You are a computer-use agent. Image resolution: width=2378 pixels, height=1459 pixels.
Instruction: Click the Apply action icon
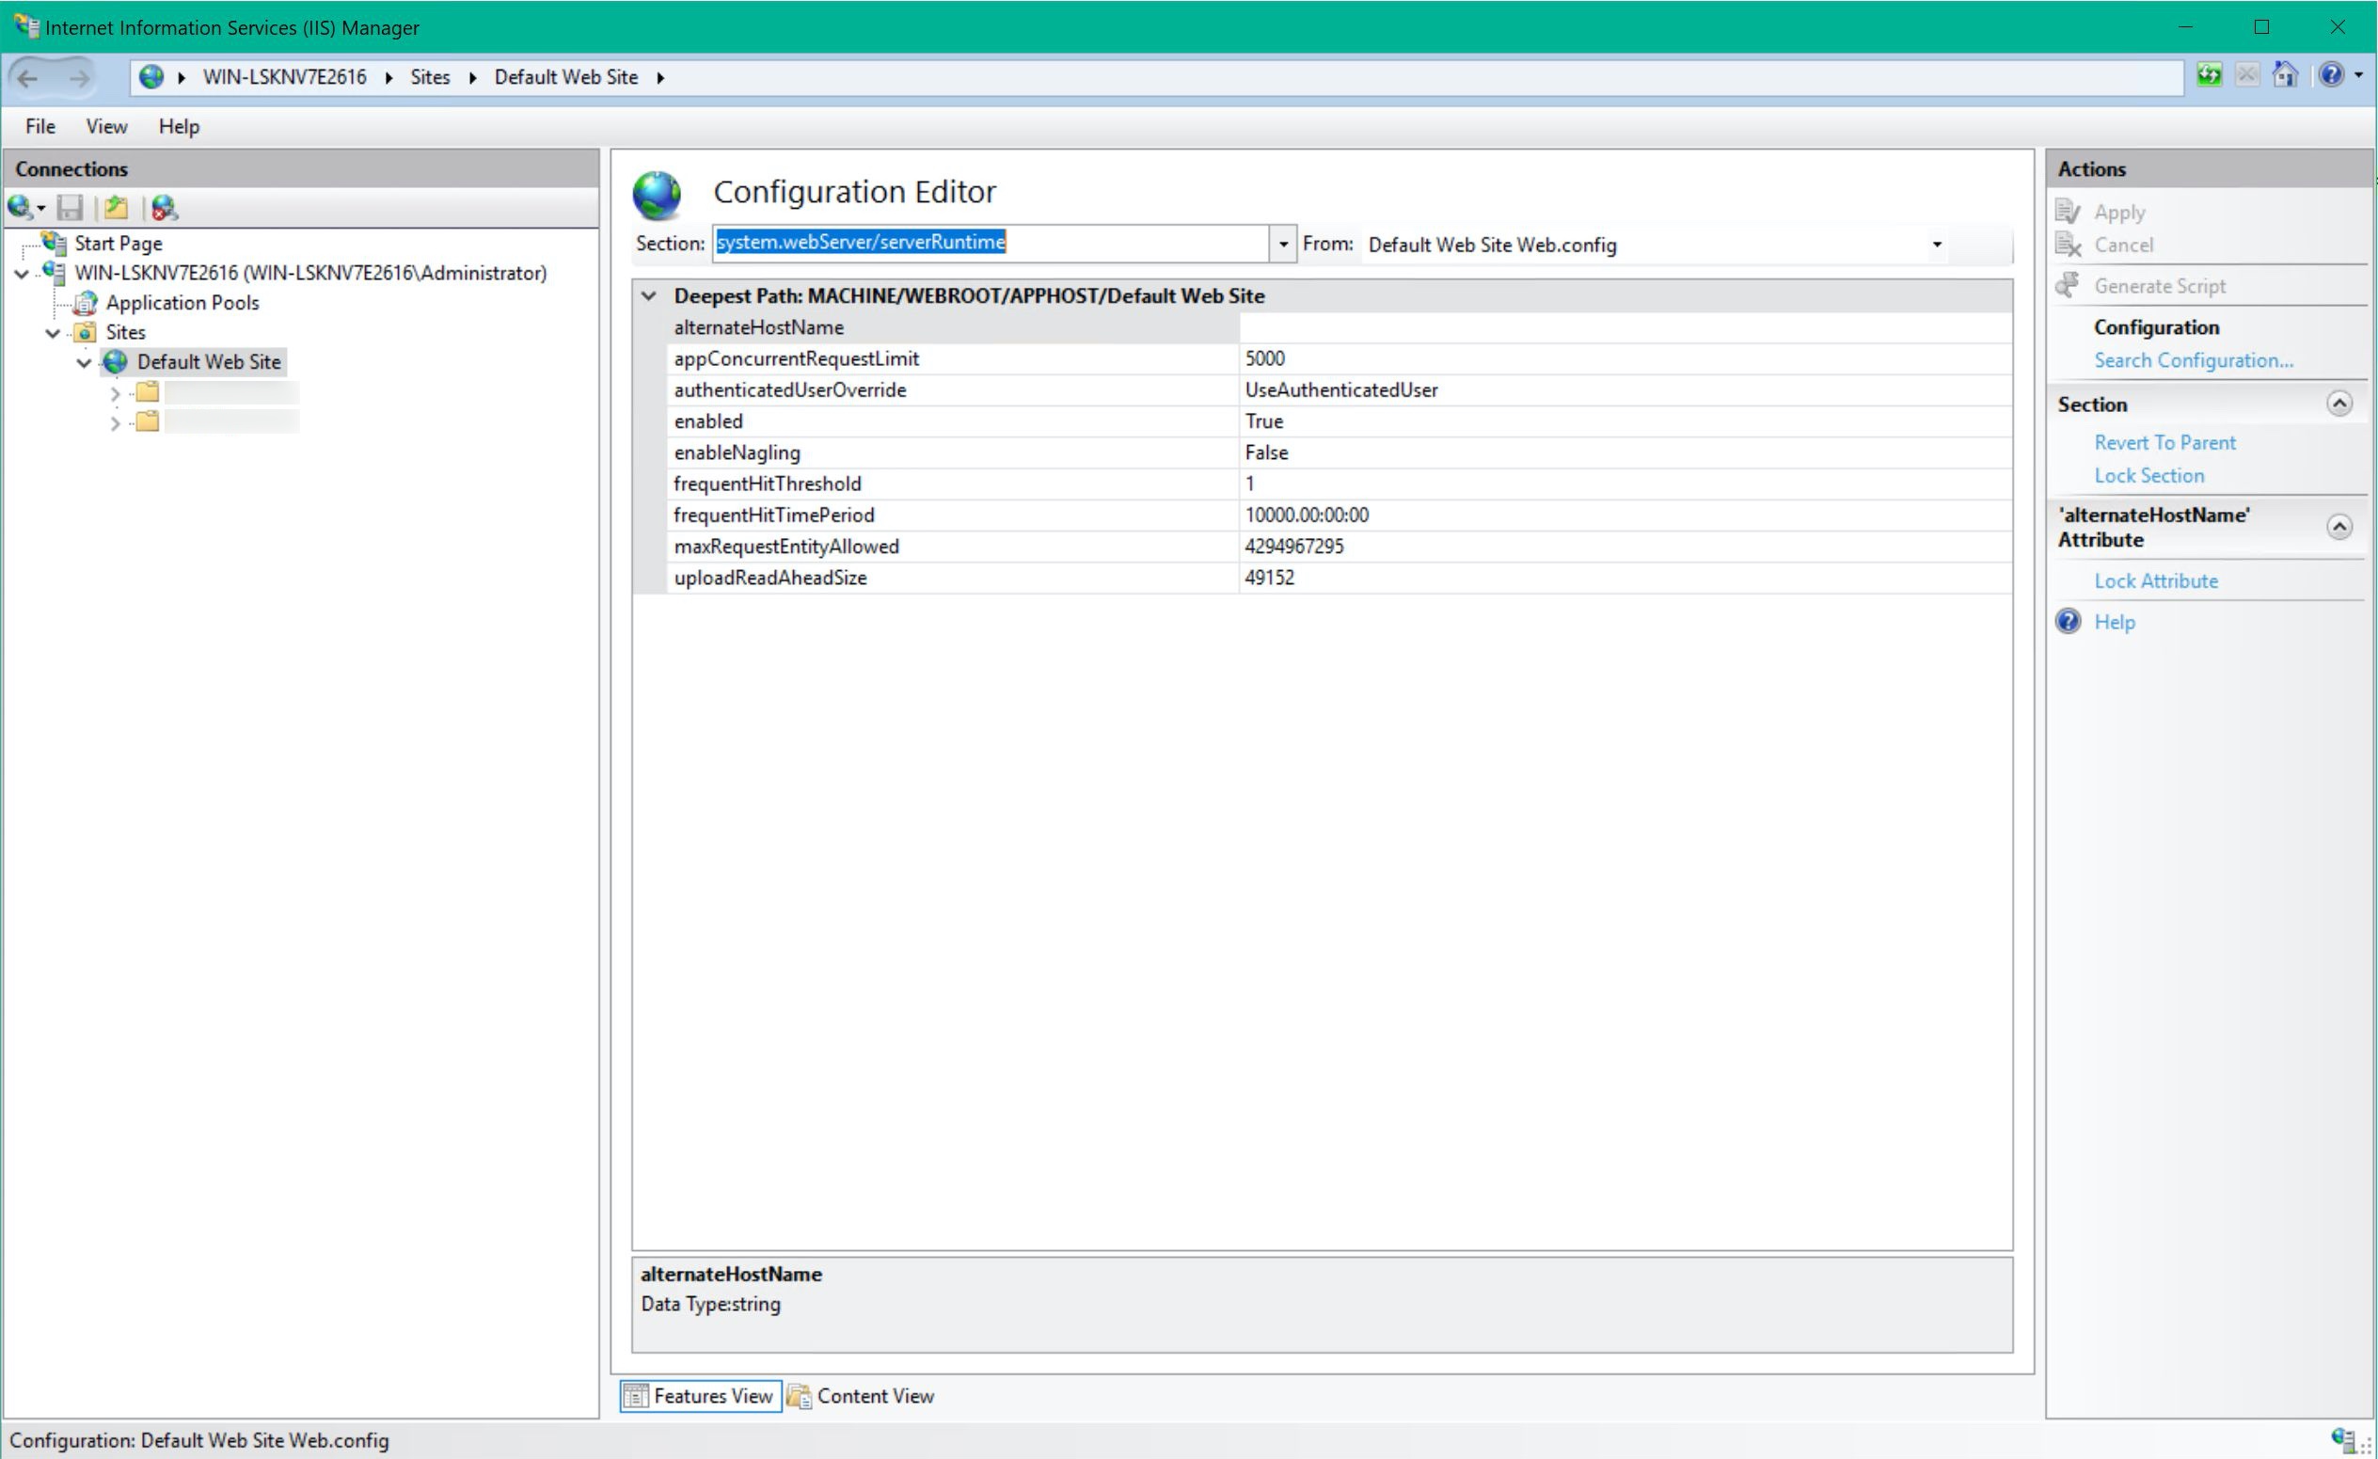pos(2069,212)
